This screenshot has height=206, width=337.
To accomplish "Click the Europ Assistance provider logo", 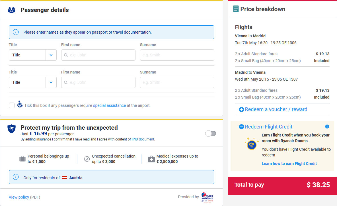I will (x=207, y=197).
